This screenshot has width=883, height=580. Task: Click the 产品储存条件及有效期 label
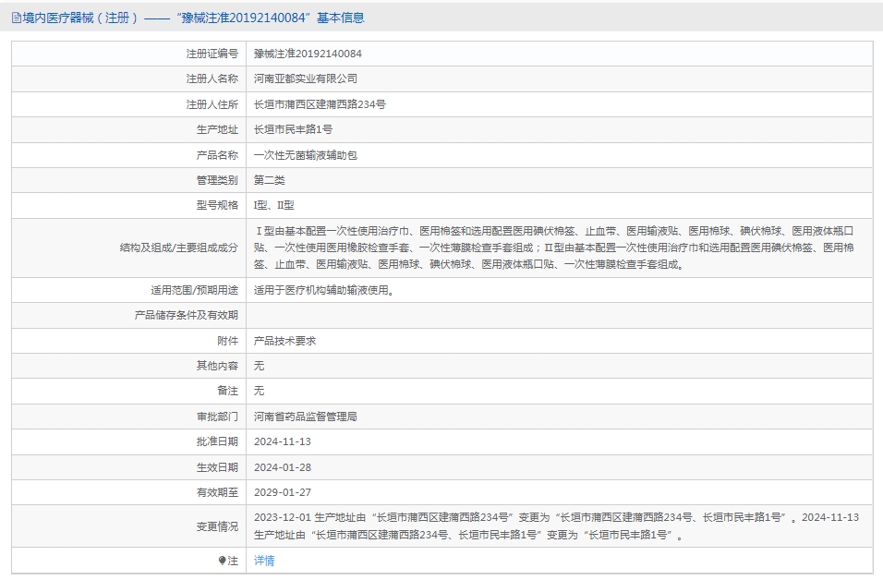(x=187, y=315)
